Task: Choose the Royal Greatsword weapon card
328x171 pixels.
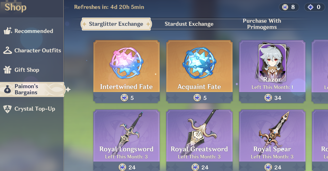Action: (199, 141)
